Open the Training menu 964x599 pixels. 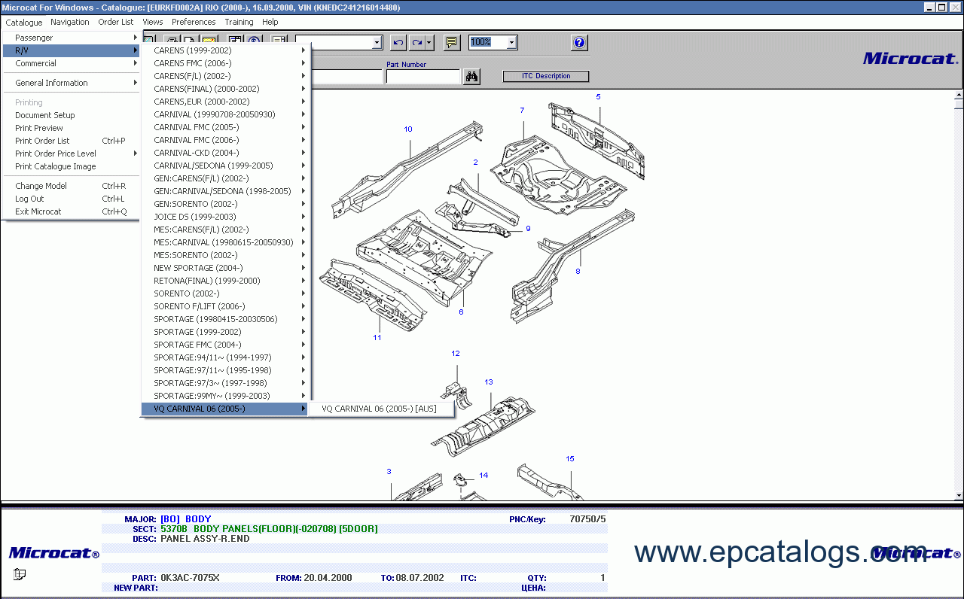pyautogui.click(x=239, y=22)
